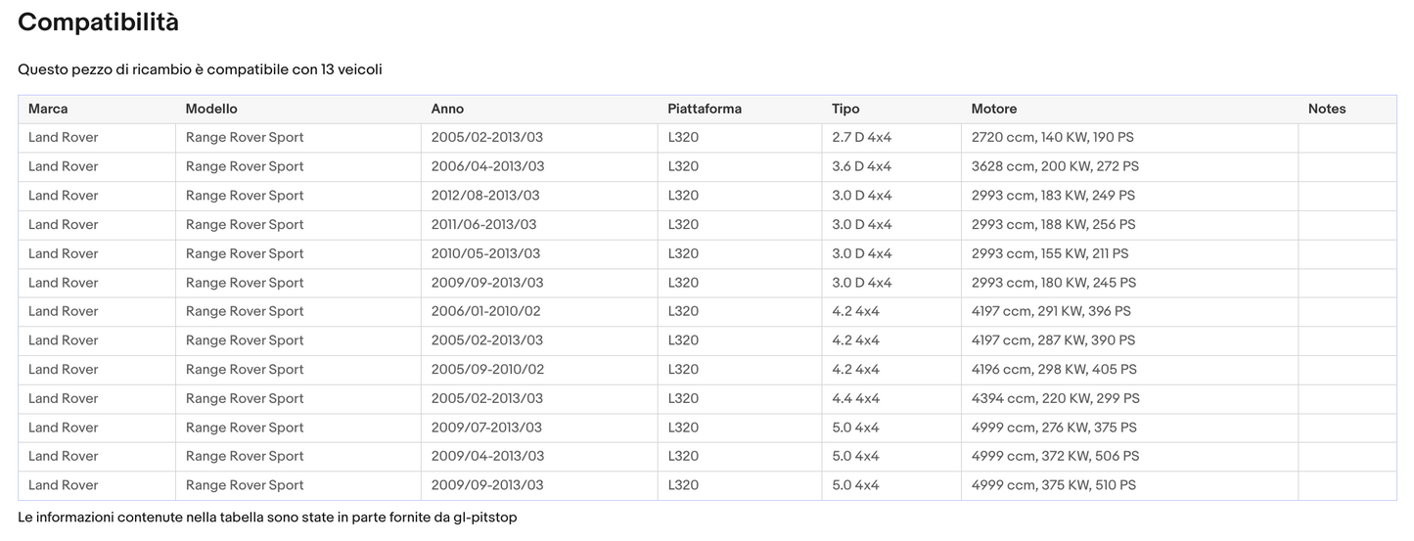Click the gl-pitstop information footer text

267,517
